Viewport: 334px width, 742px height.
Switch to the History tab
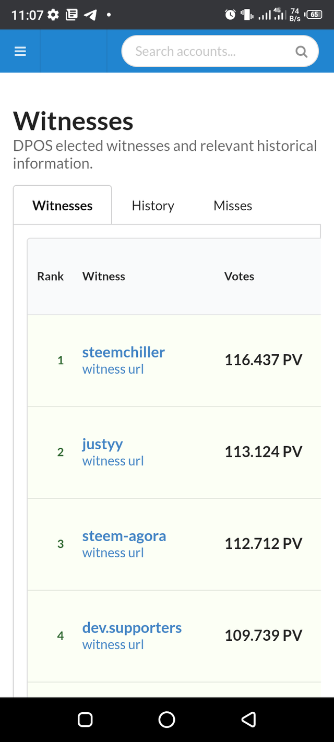point(153,206)
